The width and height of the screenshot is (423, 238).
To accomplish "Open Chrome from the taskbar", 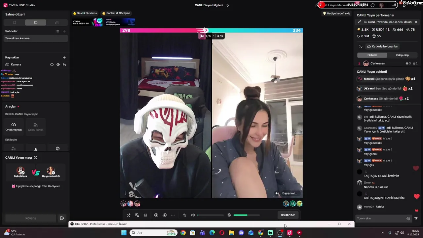I will 183,233.
